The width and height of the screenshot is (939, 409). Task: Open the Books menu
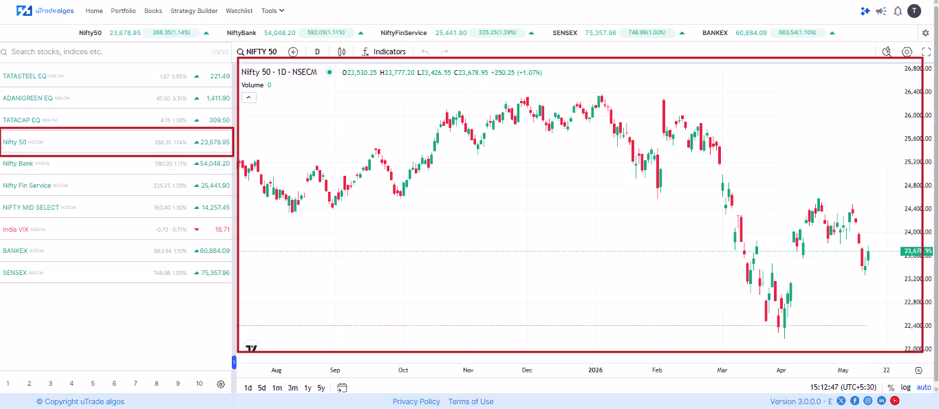(153, 11)
